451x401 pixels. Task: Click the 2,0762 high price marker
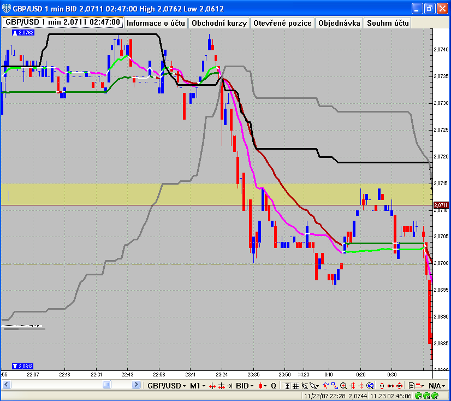23,33
